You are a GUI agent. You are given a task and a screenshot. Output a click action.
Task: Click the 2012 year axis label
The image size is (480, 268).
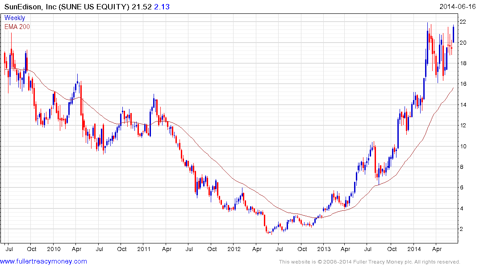pos(234,249)
